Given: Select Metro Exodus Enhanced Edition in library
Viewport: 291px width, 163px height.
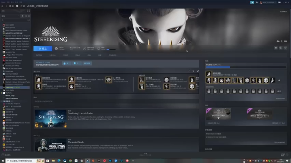Looking at the screenshot, I should point(16,30).
